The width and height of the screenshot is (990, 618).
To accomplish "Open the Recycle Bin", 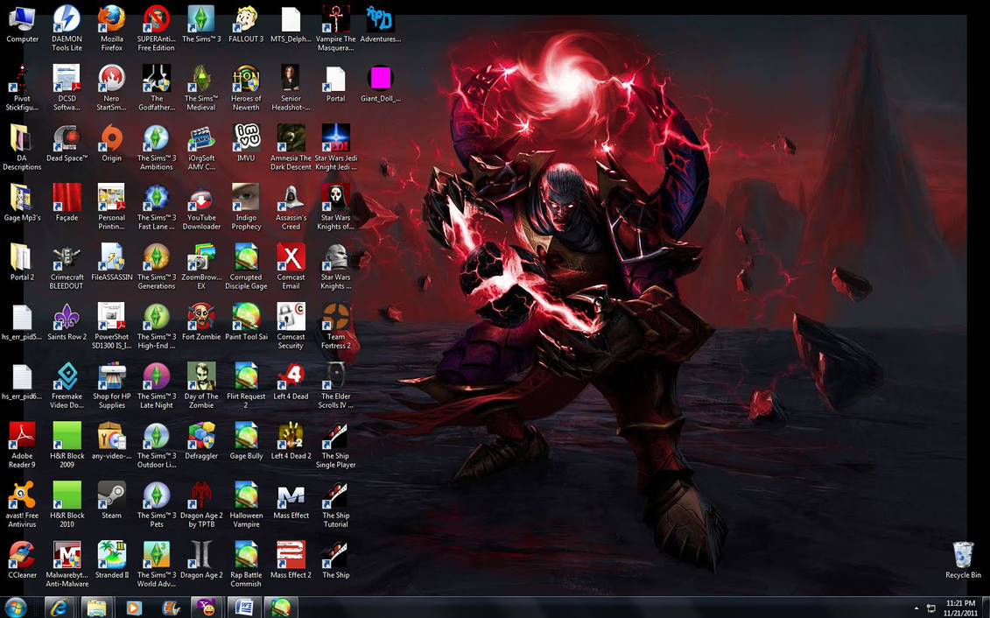I will coord(963,559).
